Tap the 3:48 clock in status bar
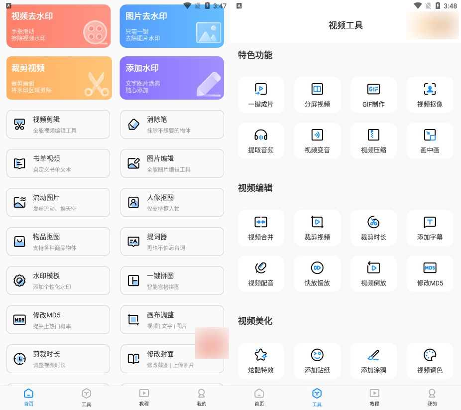The height and width of the screenshot is (410, 461). click(450, 6)
